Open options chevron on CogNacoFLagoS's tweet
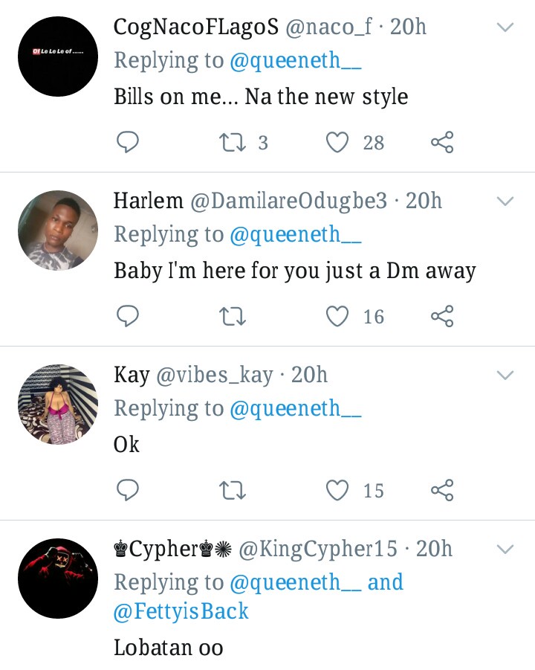535x670 pixels. [x=505, y=28]
